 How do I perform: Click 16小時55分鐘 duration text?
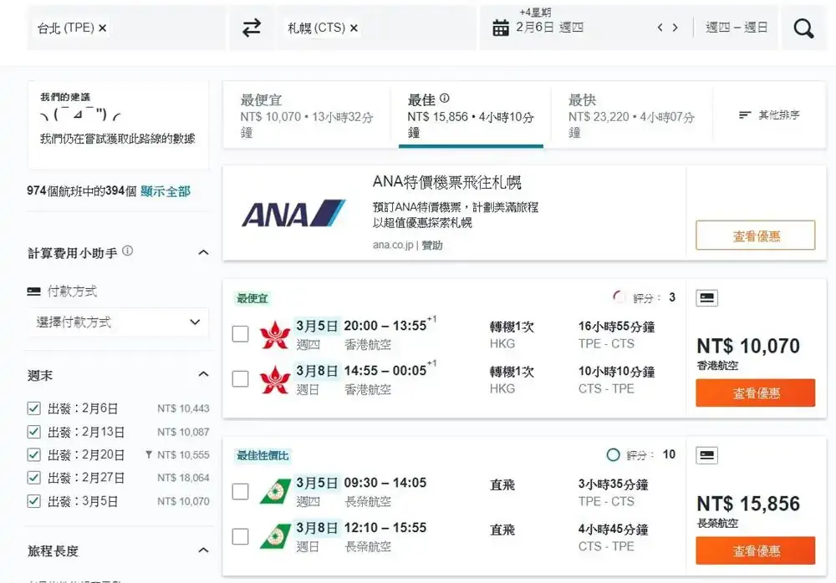tap(616, 327)
